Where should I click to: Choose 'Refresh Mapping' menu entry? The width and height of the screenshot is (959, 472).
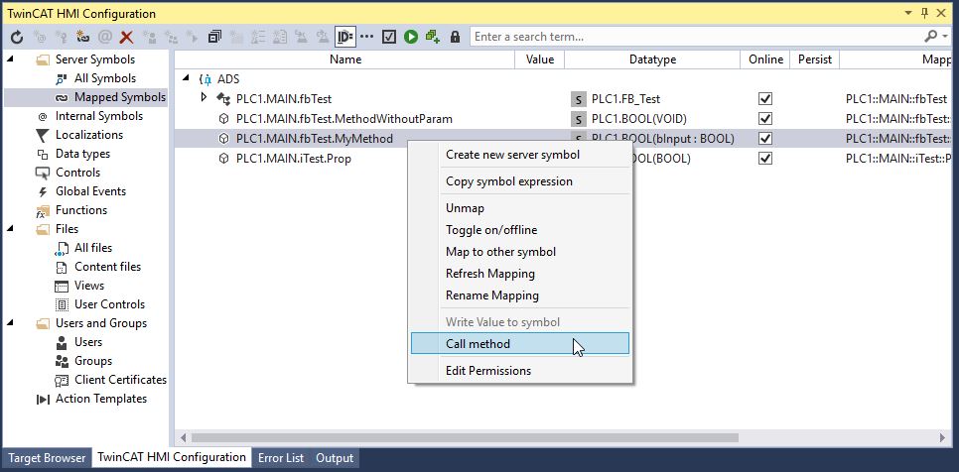coord(520,274)
